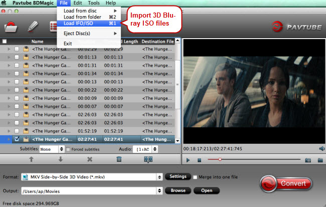Open the Help menu
This screenshot has width=326, height=207.
(111, 3)
